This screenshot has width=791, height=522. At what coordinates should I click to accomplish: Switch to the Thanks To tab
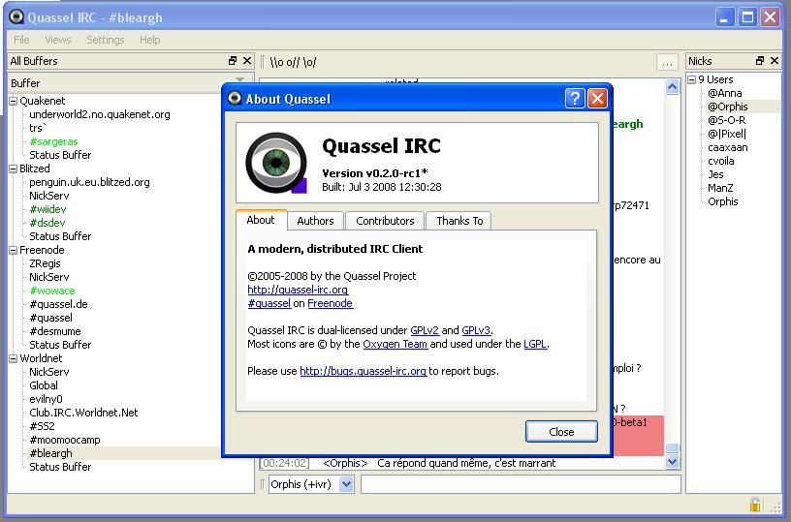tap(459, 221)
